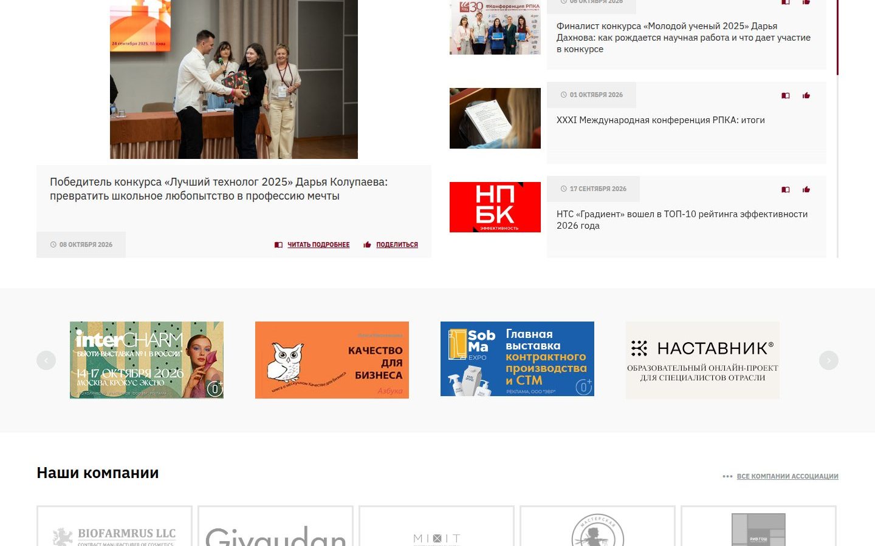Click the read-more book icon on the 01 October news item
Screen dimensions: 875x546
click(785, 95)
